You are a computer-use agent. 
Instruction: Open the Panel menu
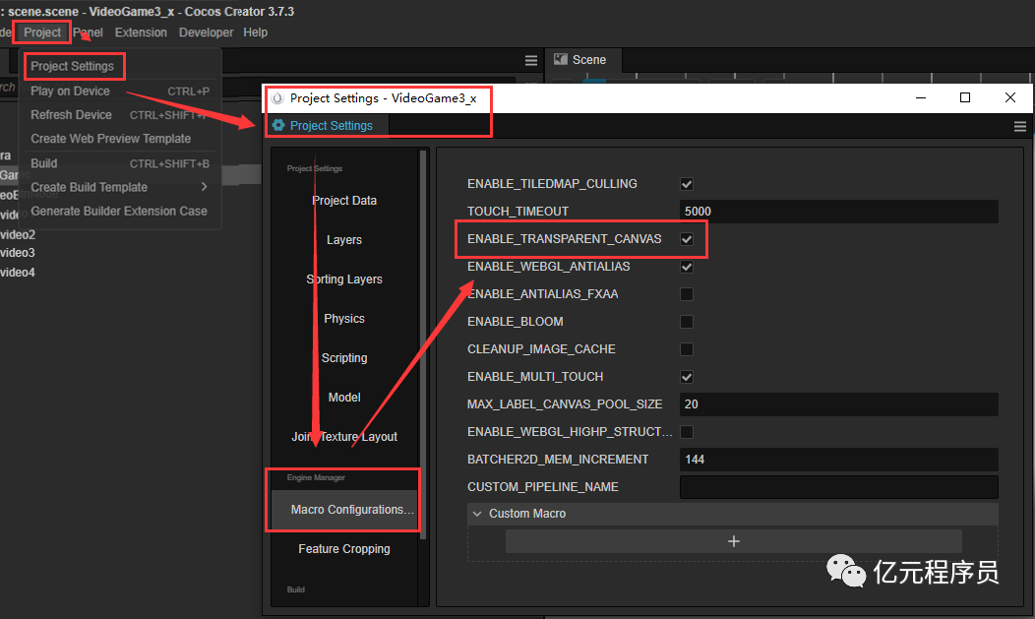(88, 32)
